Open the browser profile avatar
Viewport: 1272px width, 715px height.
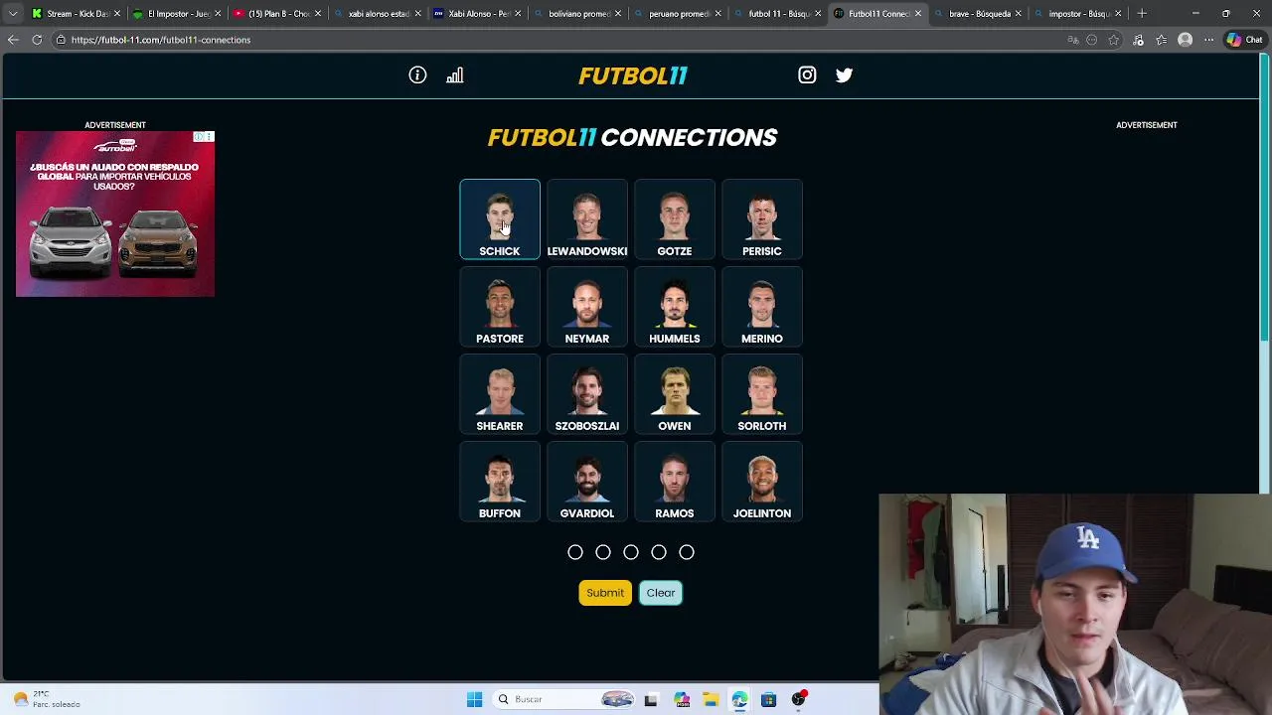click(x=1185, y=40)
